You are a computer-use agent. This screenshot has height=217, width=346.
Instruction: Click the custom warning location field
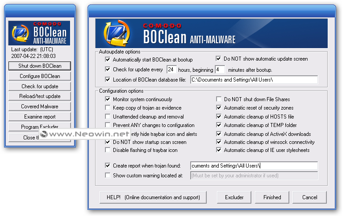pos(254,176)
